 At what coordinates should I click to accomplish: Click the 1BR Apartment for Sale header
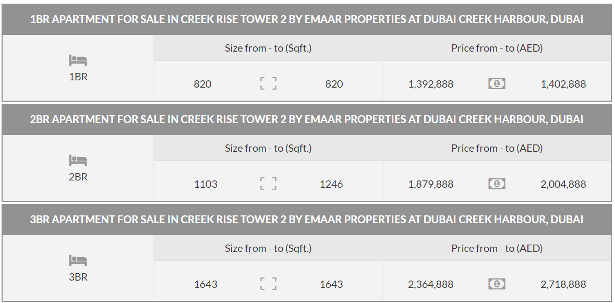[307, 19]
